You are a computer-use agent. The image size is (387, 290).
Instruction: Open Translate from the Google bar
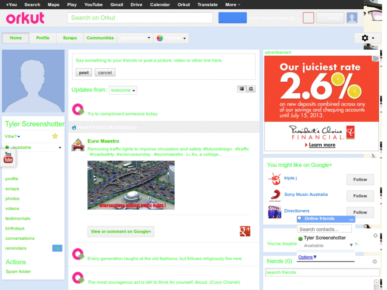[208, 5]
